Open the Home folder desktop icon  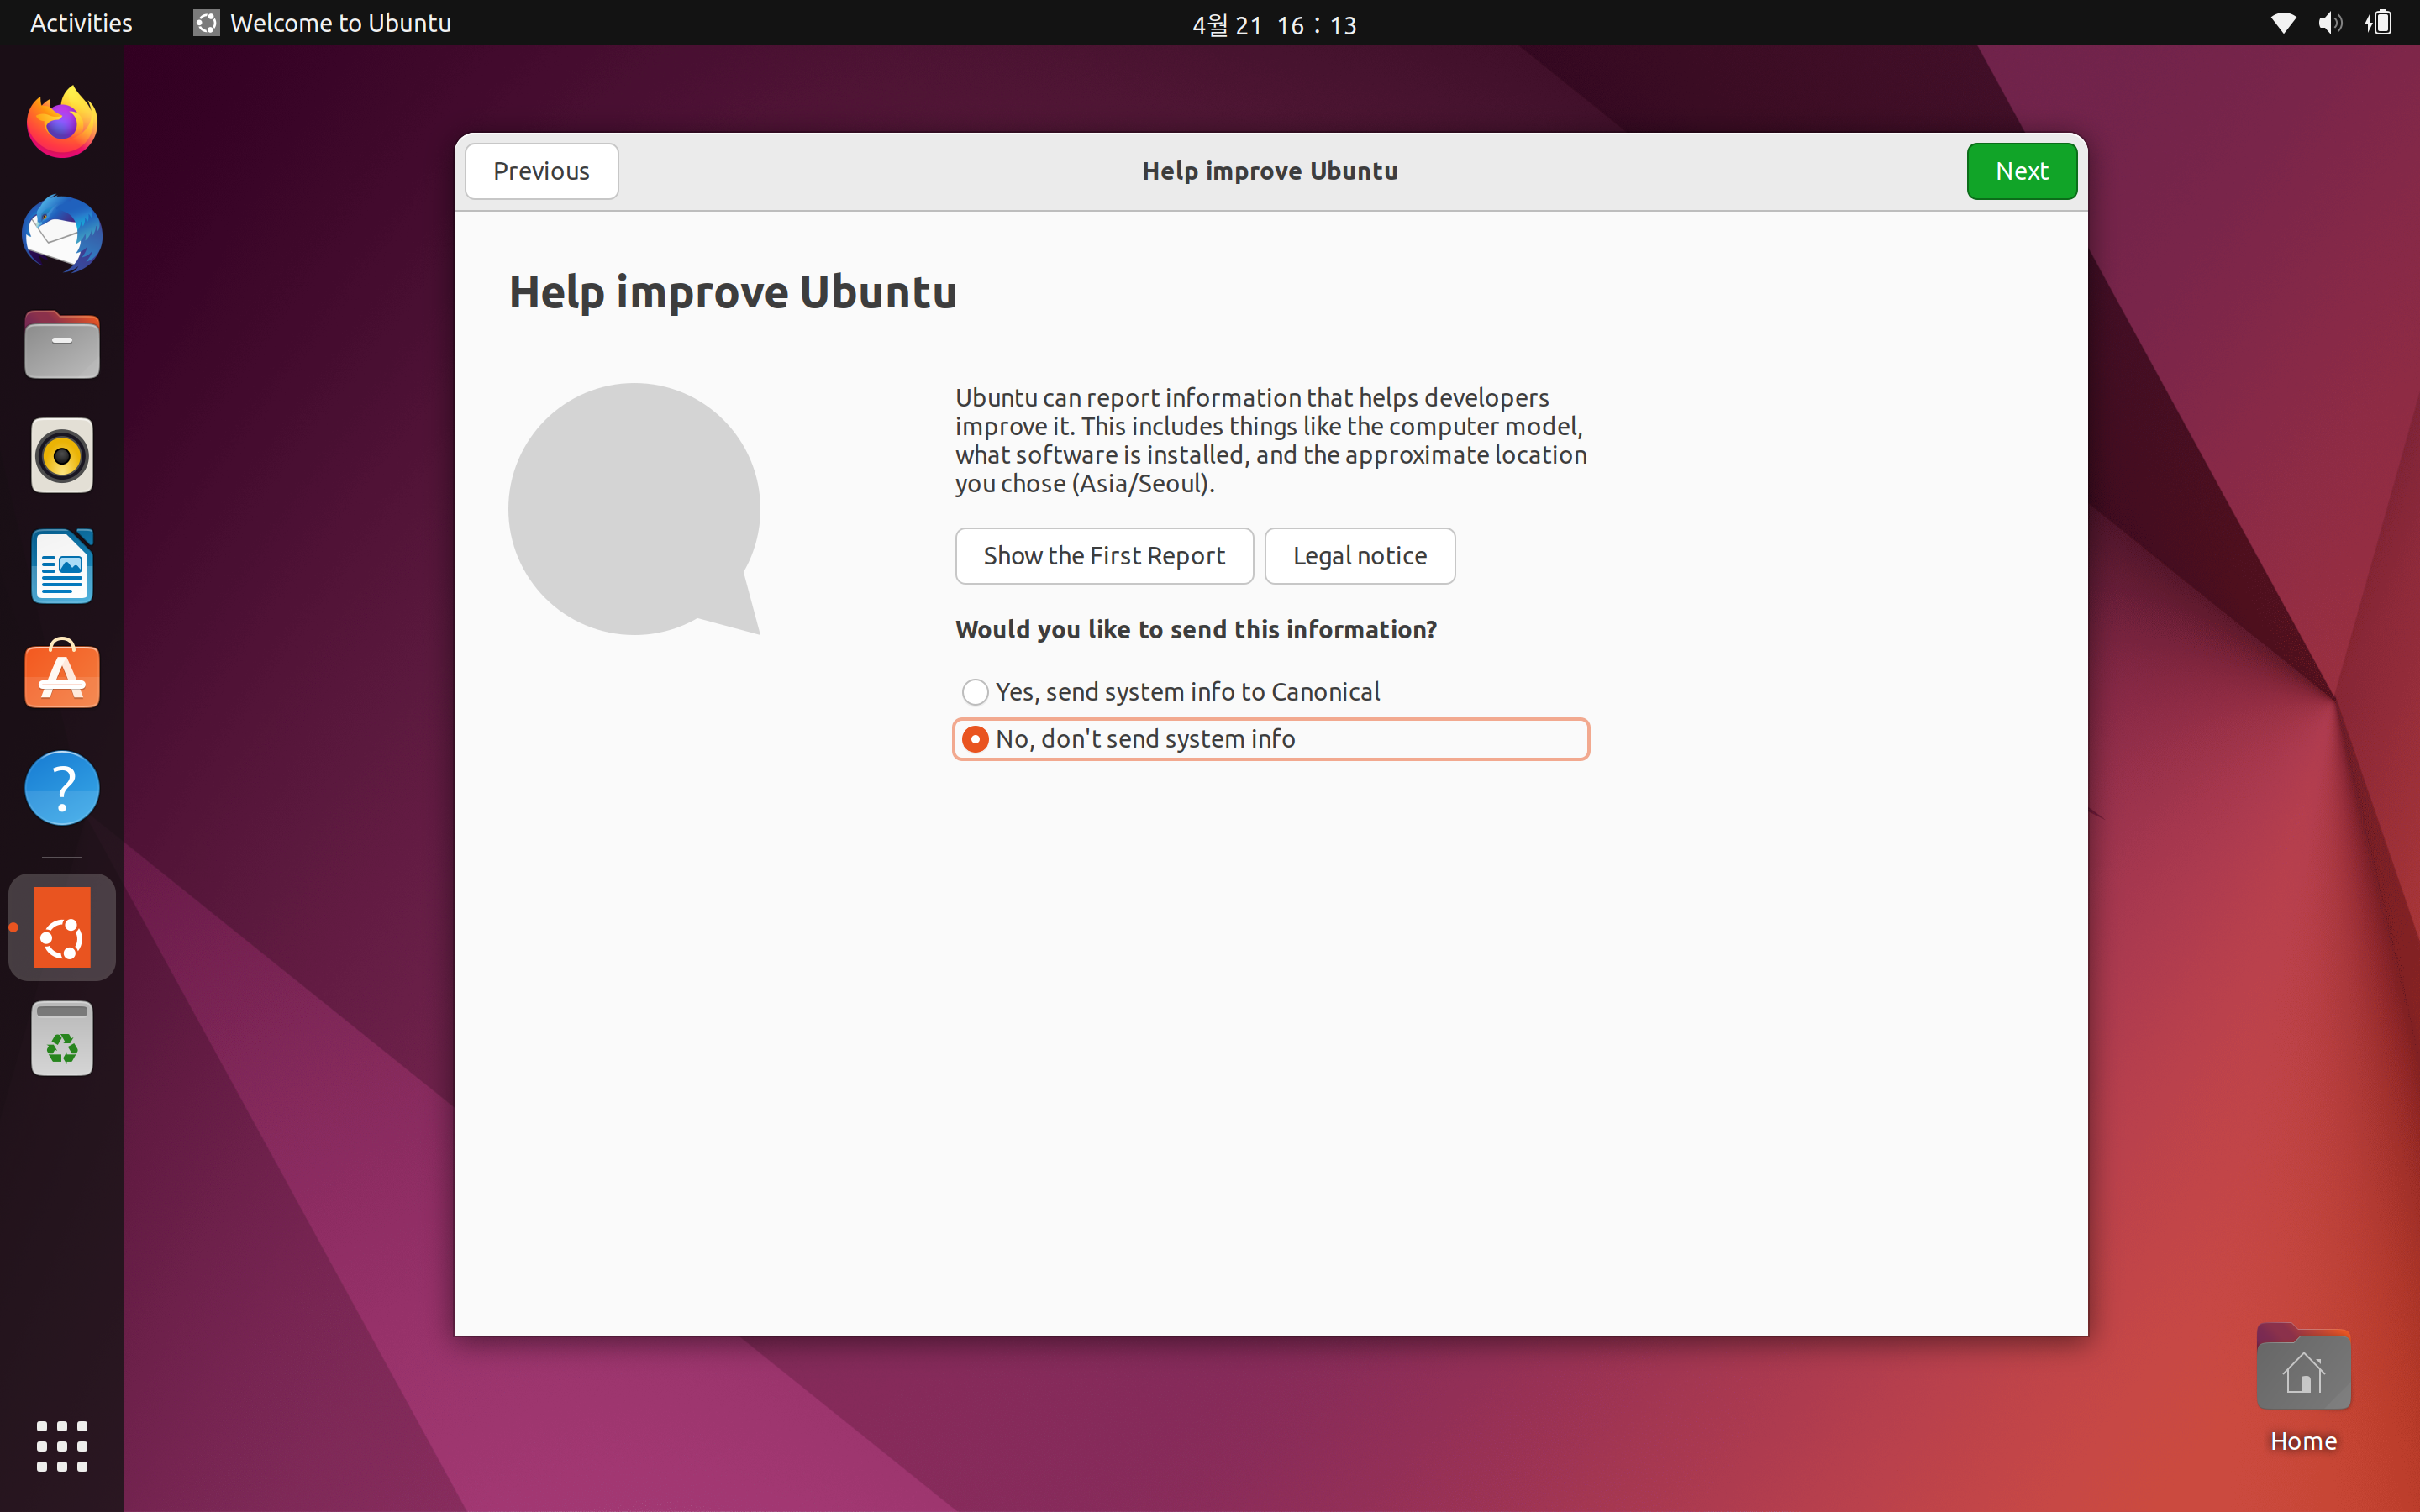pos(2303,1388)
